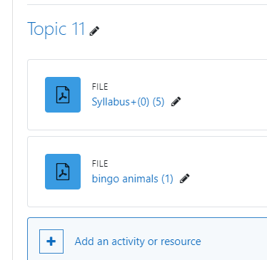The width and height of the screenshot is (267, 260).
Task: Open the bingo animals (1) file link
Action: coord(133,179)
